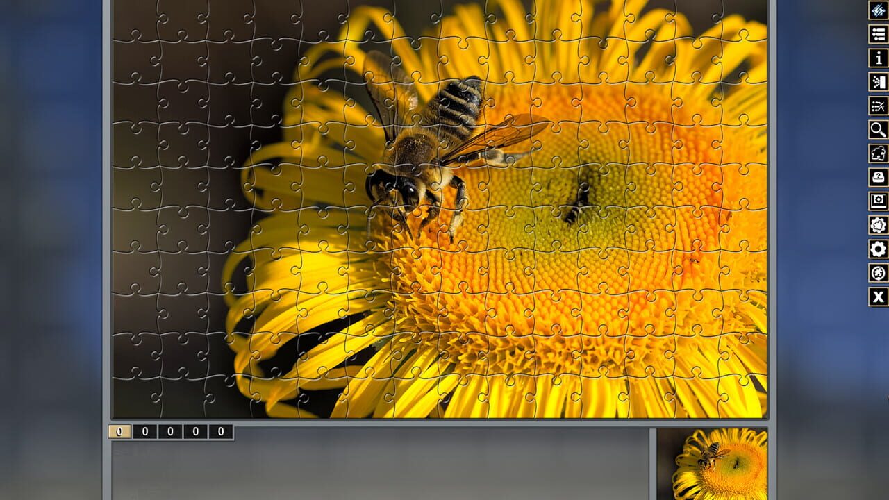
Task: Select the fourth piece tray tab showing 0
Action: 195,432
